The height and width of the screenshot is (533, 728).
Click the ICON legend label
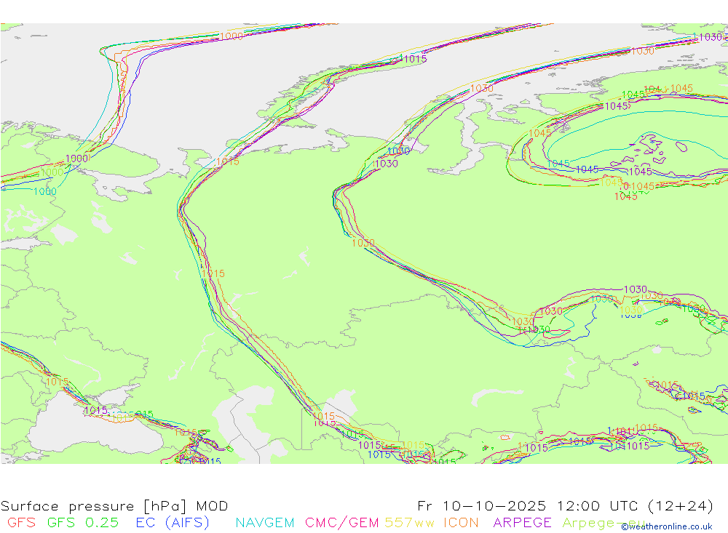(x=461, y=522)
